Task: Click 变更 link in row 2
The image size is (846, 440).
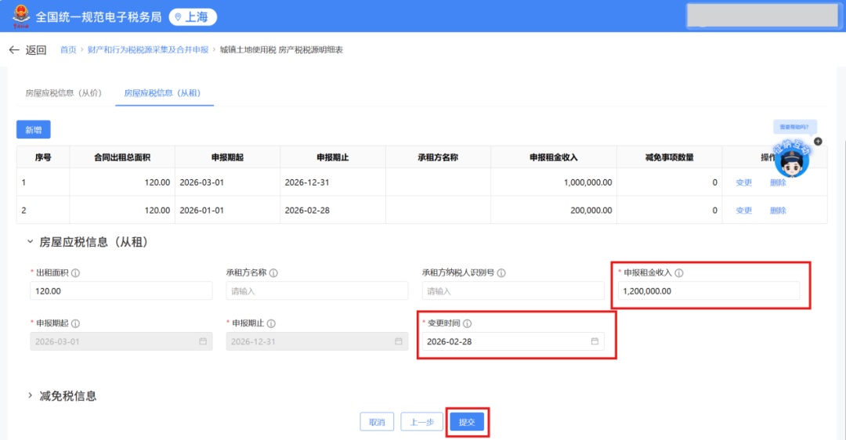Action: point(743,211)
